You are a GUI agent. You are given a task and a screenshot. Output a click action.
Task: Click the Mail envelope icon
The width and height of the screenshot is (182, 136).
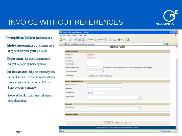point(110,40)
